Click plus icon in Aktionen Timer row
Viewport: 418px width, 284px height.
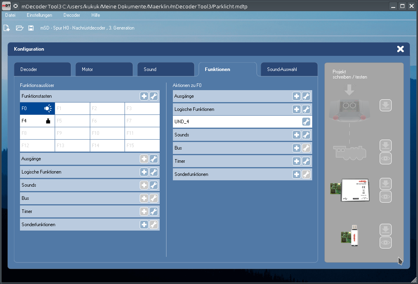[x=297, y=161]
